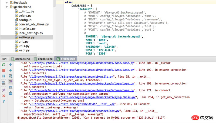
Task: Print the console output
Action: tap(11, 88)
